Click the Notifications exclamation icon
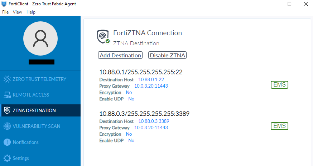 click(x=7, y=142)
